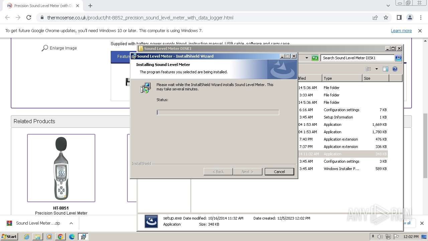Image resolution: width=428 pixels, height=241 pixels.
Task: Select the 348 KB Application row
Action: click(343, 154)
